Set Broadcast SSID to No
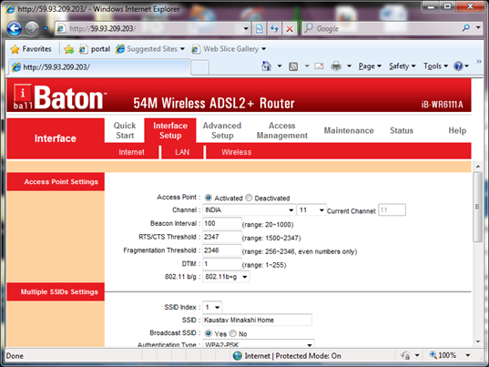 click(x=233, y=333)
